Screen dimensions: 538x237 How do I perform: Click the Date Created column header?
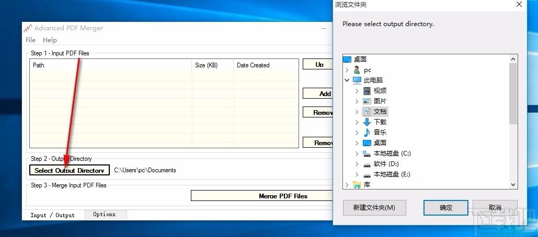(266, 65)
